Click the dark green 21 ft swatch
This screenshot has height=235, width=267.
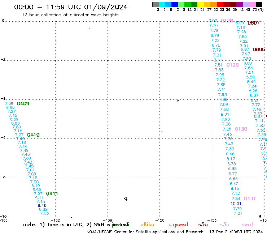pyautogui.click(x=194, y=4)
